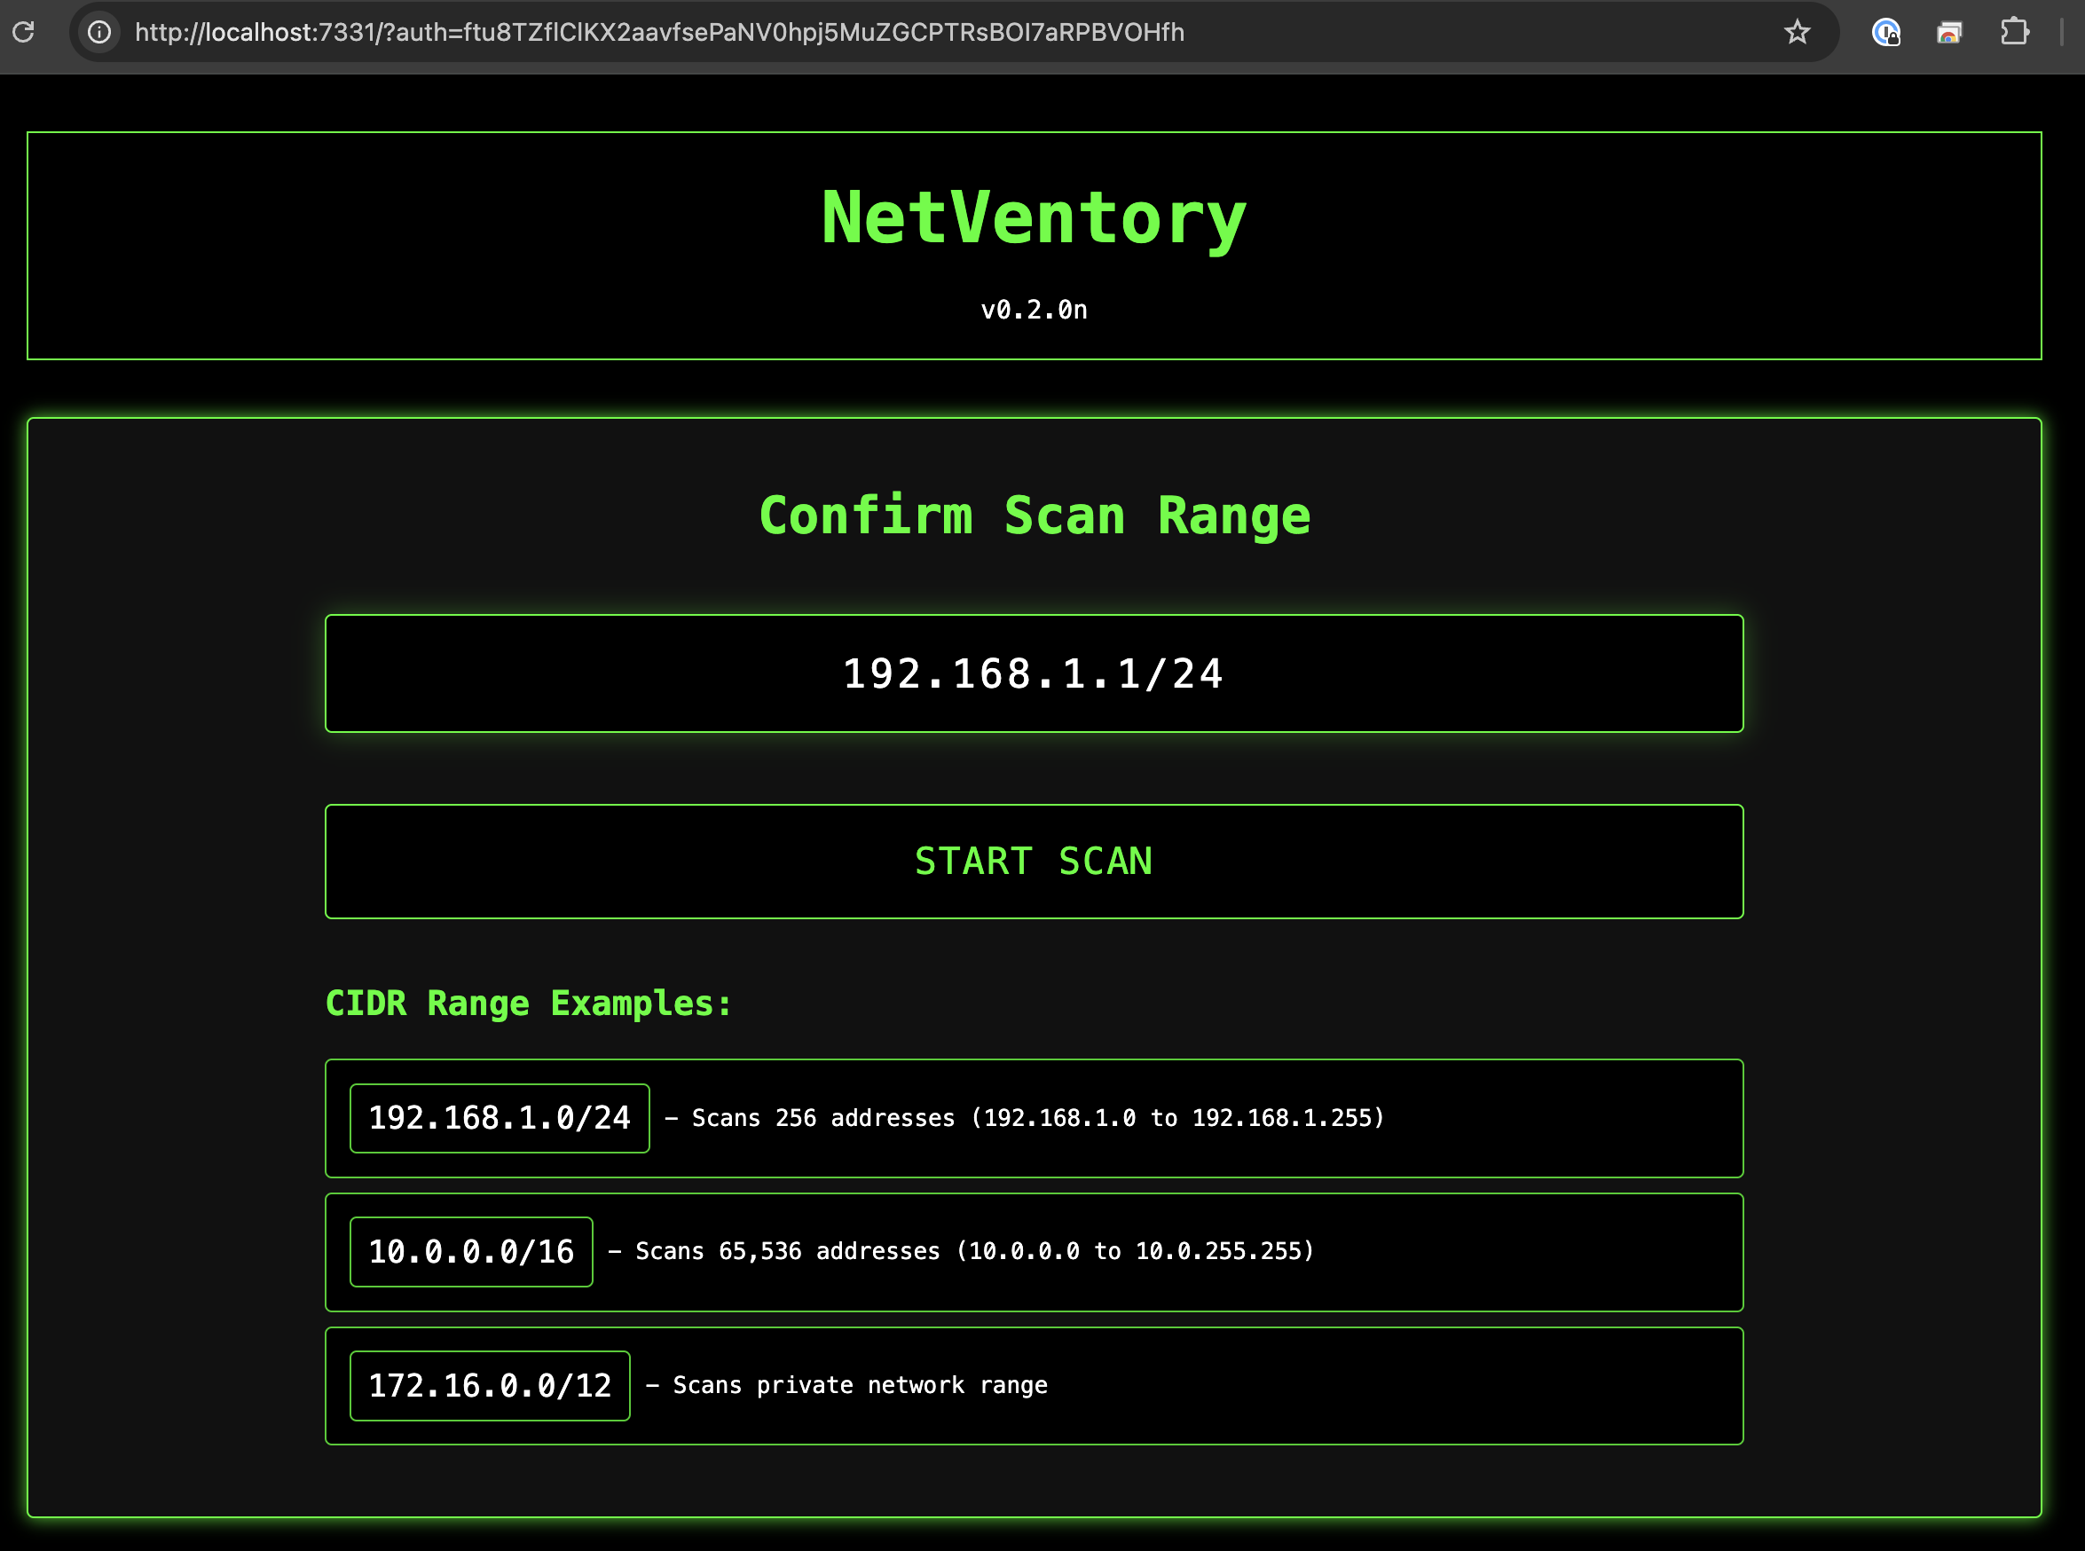Viewport: 2085px width, 1551px height.
Task: Select the v0.2.0n version label
Action: 1034,310
